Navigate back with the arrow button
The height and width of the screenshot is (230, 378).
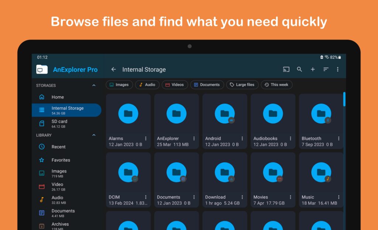[113, 69]
